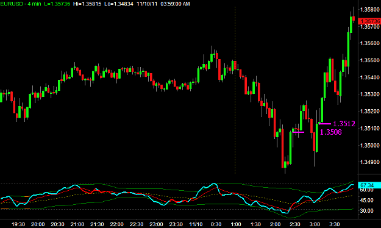This screenshot has width=381, height=228.
Task: Click the 19:30 time axis label
Action: pos(18,224)
